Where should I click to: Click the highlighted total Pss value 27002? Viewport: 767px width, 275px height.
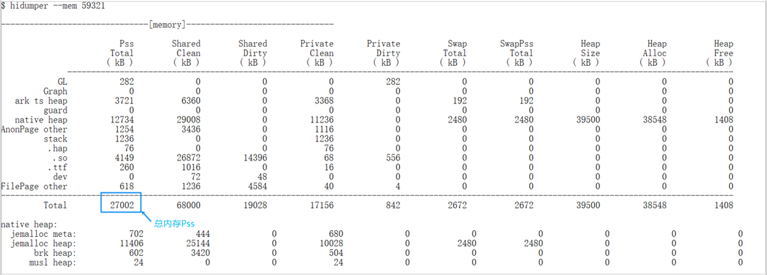(x=121, y=205)
